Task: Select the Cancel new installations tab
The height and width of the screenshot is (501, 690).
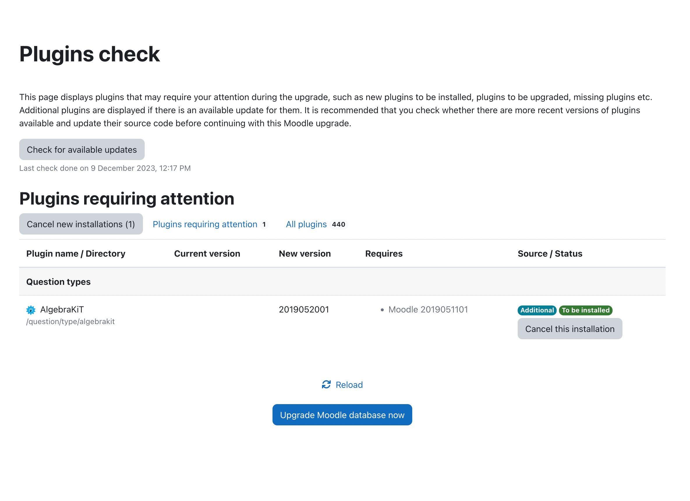Action: 81,224
